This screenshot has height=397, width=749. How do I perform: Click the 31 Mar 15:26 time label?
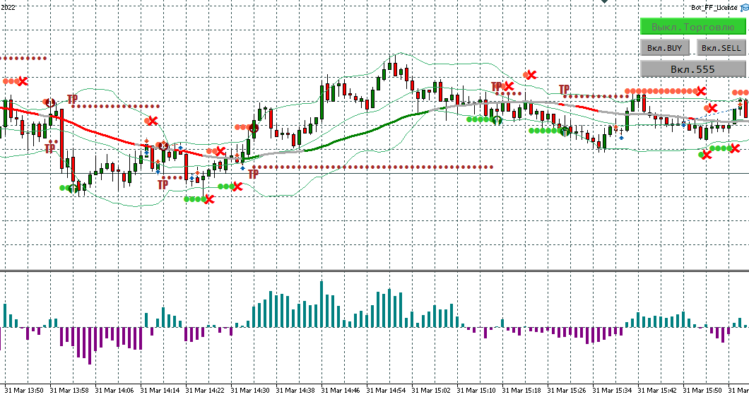[567, 391]
